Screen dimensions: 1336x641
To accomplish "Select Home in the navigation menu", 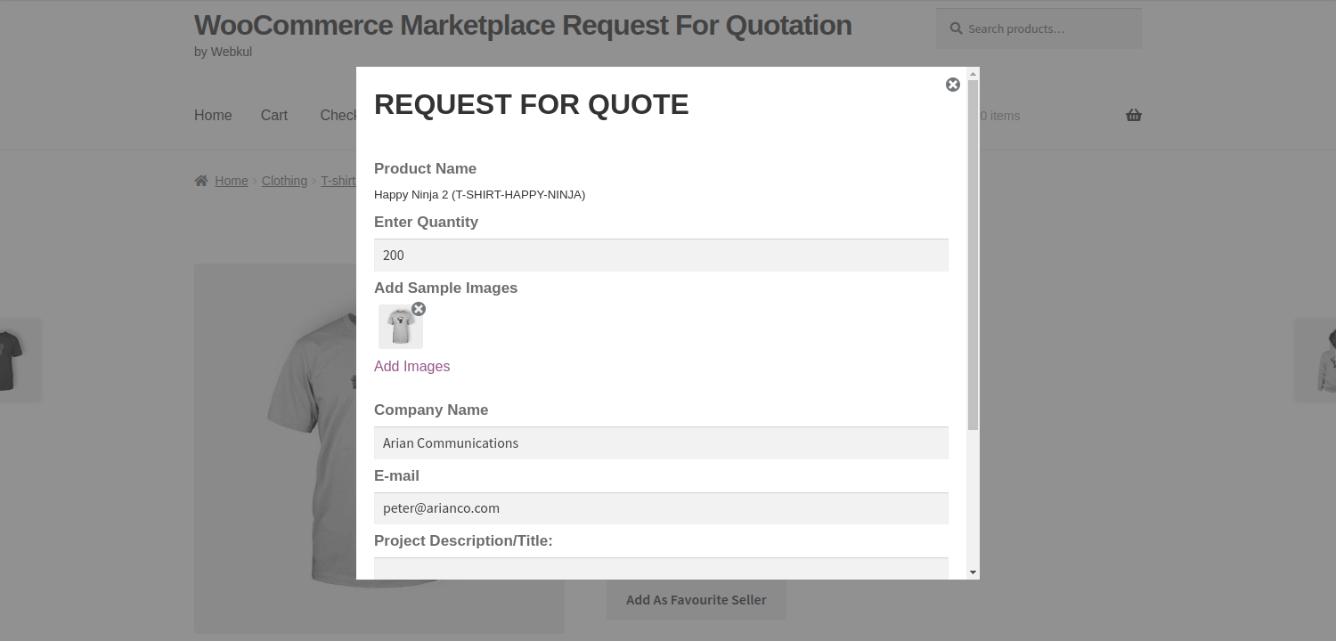I will [213, 115].
